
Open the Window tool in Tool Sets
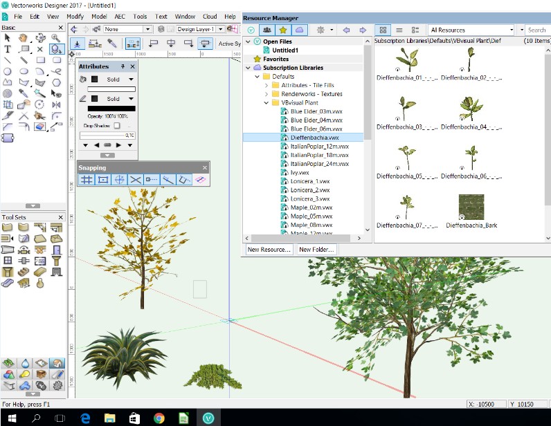click(x=8, y=260)
